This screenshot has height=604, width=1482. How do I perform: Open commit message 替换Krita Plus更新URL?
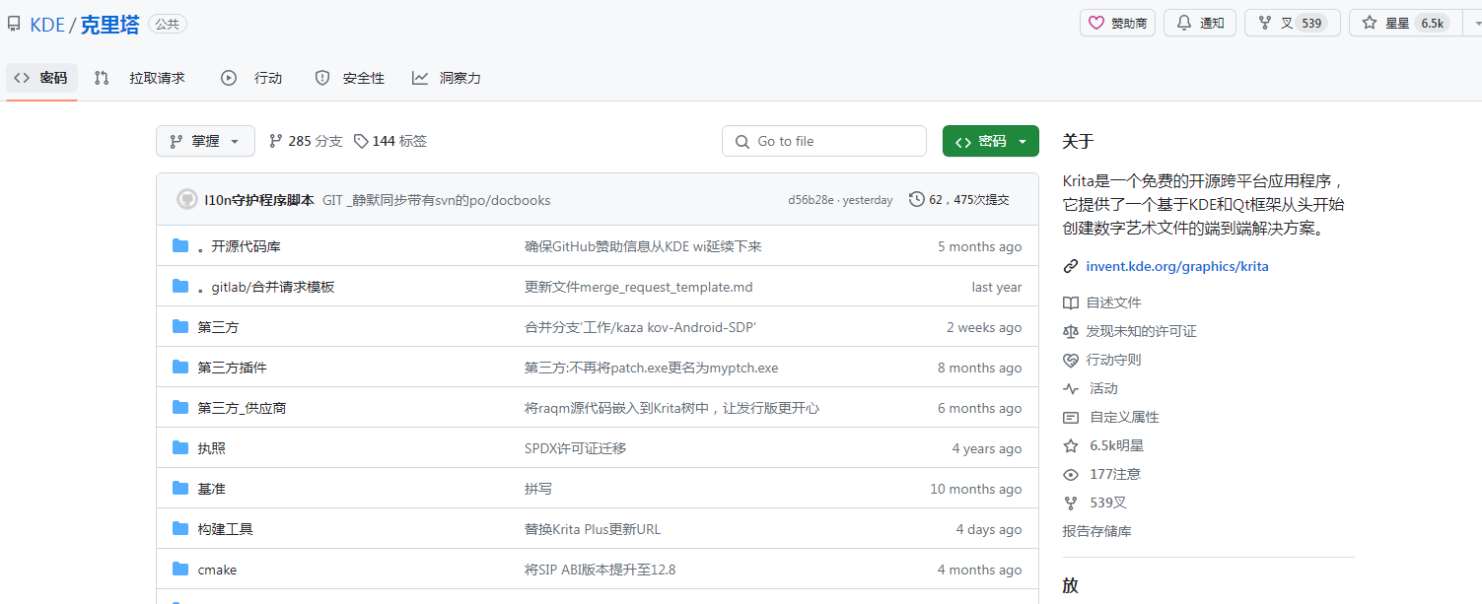(593, 529)
